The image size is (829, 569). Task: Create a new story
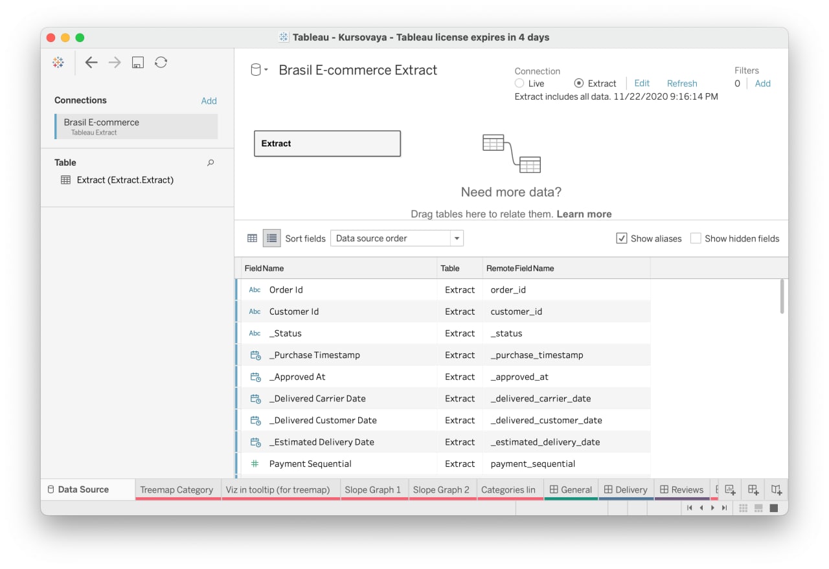click(777, 490)
